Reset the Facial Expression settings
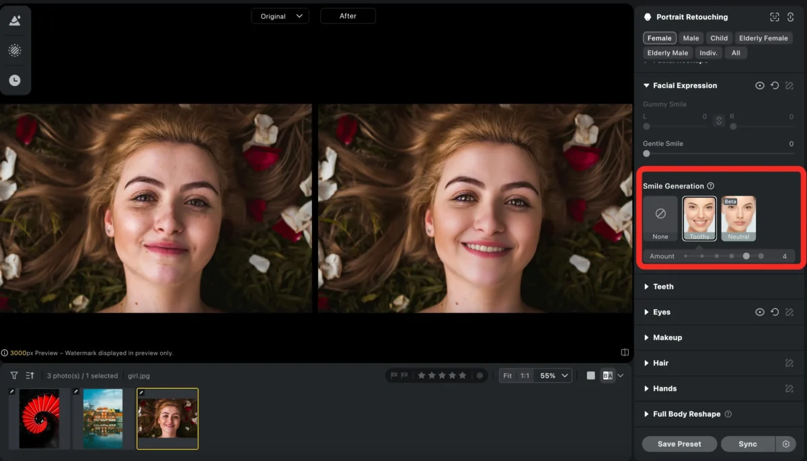This screenshot has height=461, width=807. pos(775,86)
